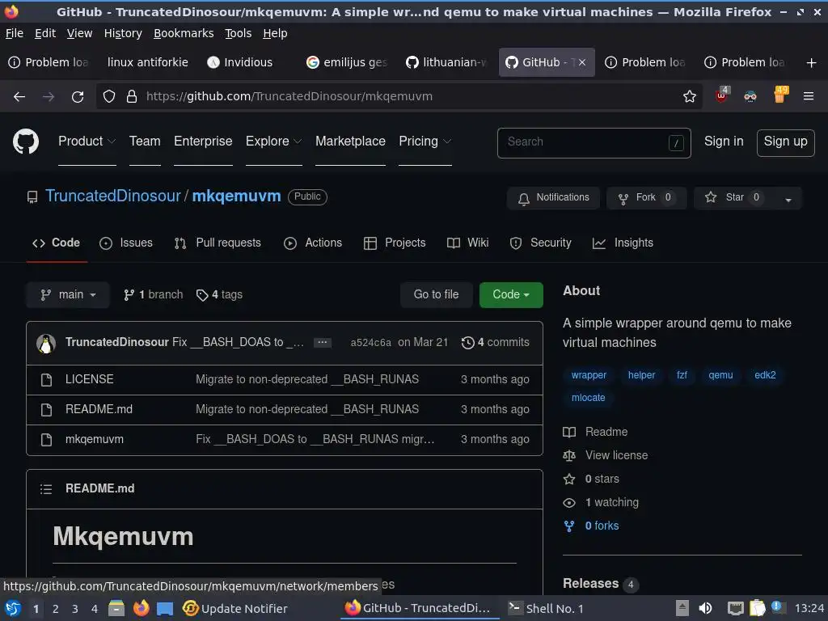This screenshot has width=828, height=621.
Task: Go back with the browser back arrow
Action: 19,97
